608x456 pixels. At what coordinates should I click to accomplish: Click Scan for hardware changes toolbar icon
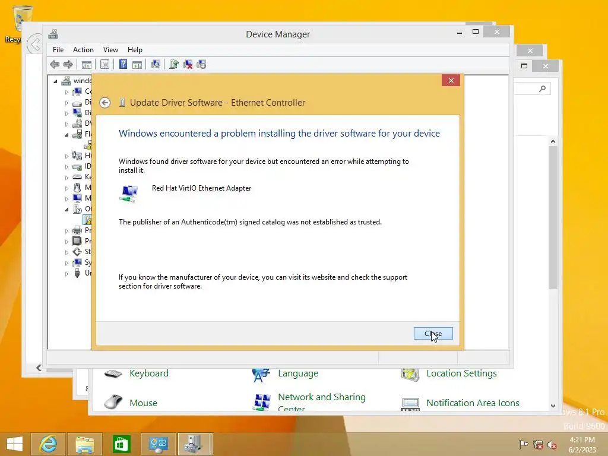pyautogui.click(x=156, y=64)
